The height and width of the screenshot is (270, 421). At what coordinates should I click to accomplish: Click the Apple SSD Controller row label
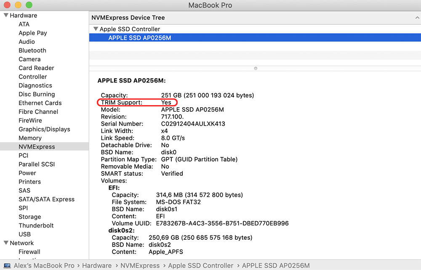130,29
